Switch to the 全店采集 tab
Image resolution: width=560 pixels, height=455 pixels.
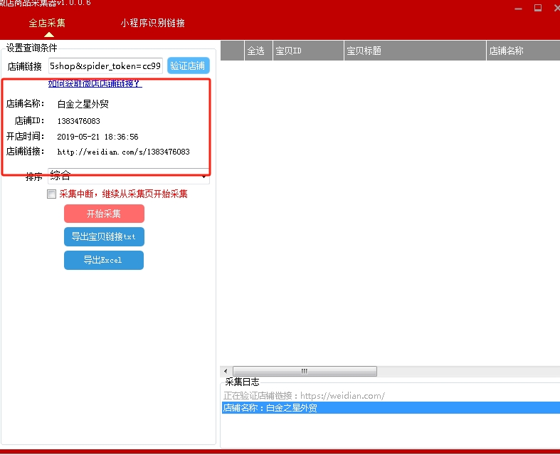47,23
